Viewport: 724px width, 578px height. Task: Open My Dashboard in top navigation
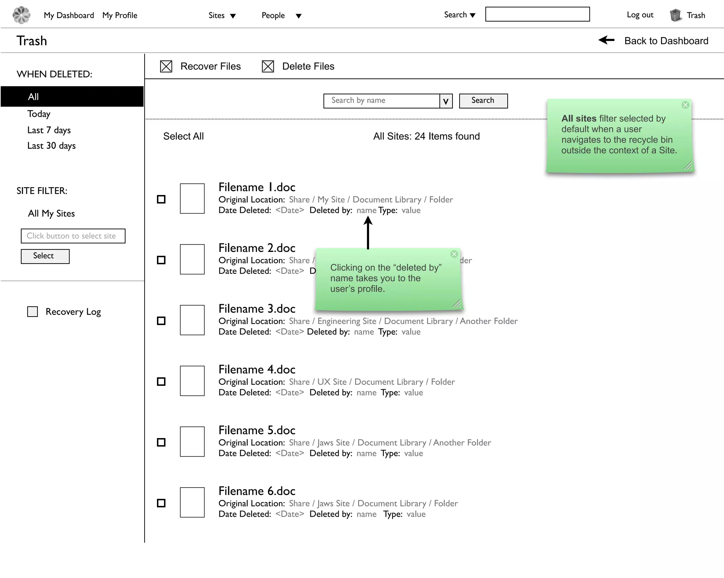pyautogui.click(x=69, y=15)
